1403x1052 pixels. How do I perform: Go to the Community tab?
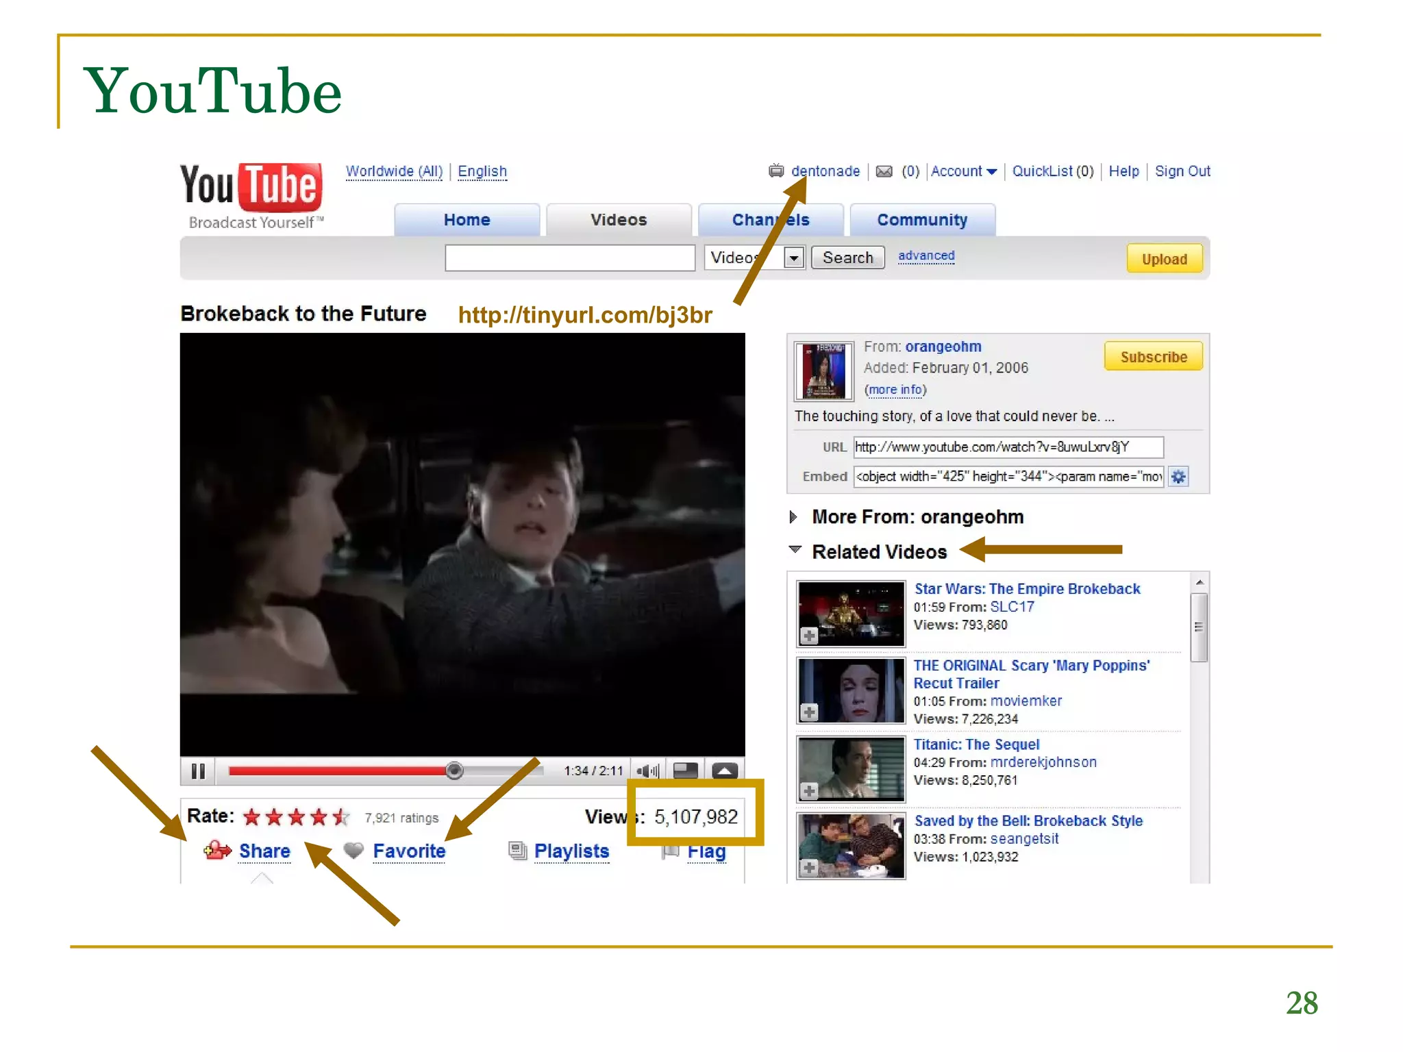point(923,220)
